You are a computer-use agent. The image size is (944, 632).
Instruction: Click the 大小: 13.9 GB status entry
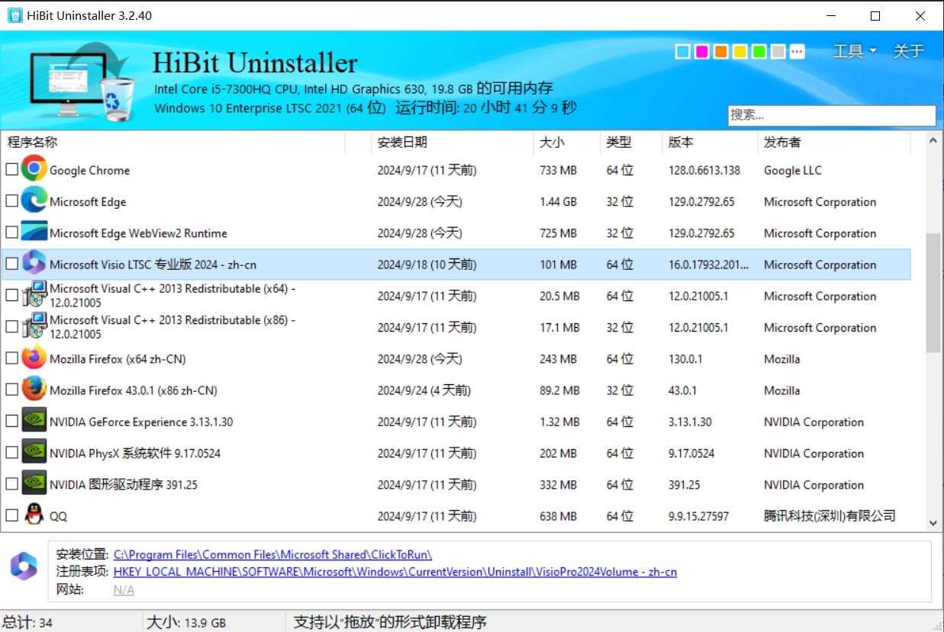[185, 622]
